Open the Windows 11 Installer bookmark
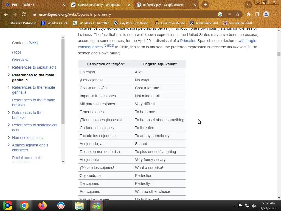This screenshot has width=281, height=211. coord(91,23)
